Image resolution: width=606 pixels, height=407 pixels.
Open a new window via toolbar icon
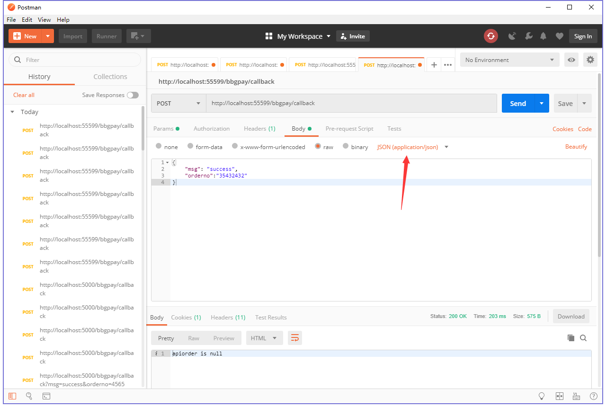tap(138, 36)
